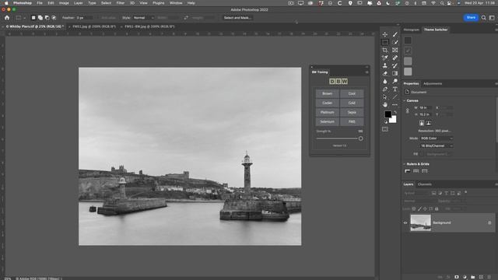Select the Clone Stamp tool
The width and height of the screenshot is (498, 280).
coord(385,65)
